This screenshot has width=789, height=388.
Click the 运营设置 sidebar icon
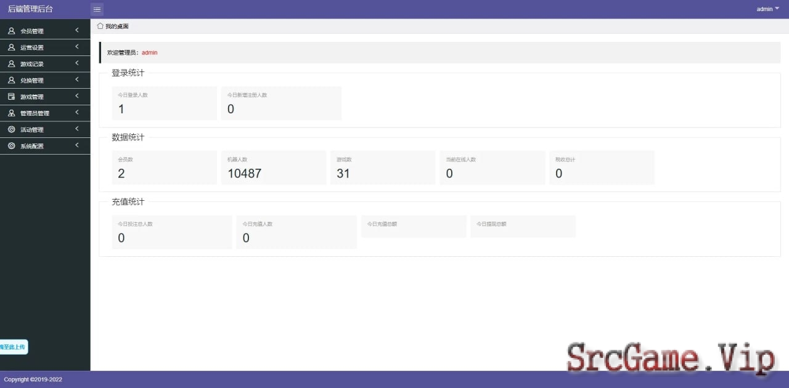tap(11, 47)
